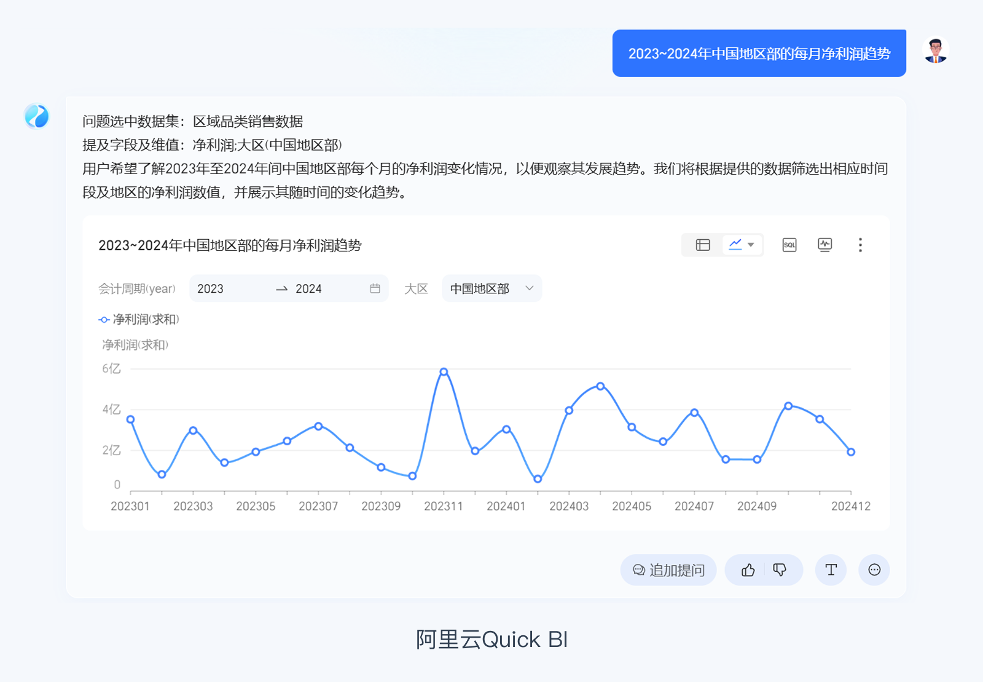Open the calendar picker for fiscal period
The width and height of the screenshot is (983, 682).
point(375,288)
